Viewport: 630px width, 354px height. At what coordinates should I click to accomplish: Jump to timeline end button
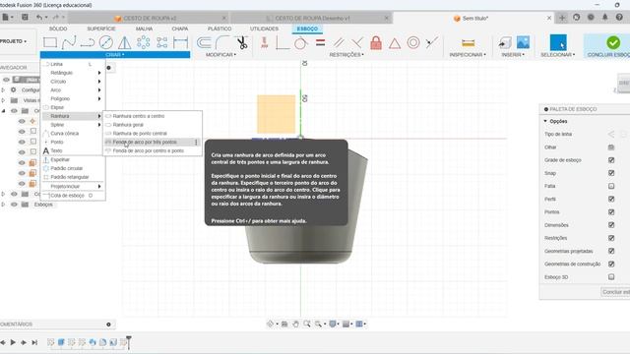[x=34, y=342]
